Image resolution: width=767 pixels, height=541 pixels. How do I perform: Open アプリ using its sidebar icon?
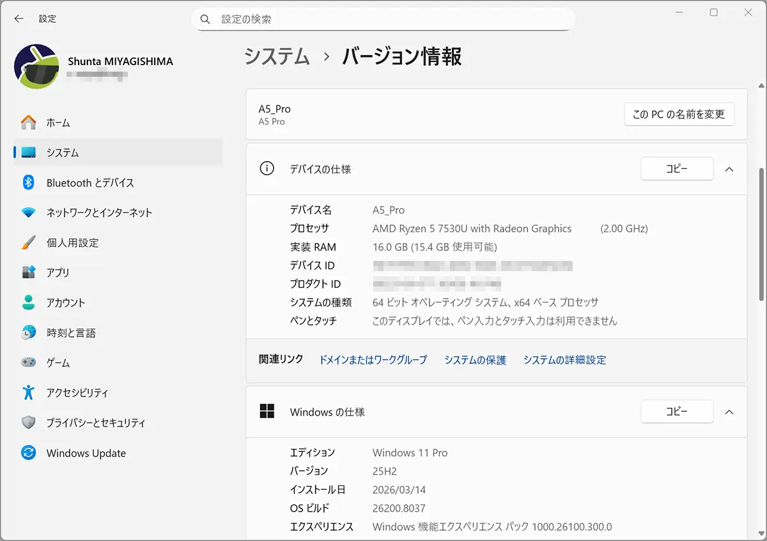click(29, 272)
